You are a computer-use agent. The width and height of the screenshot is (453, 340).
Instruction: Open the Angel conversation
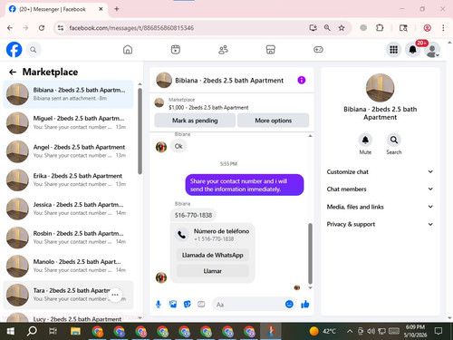pyautogui.click(x=68, y=151)
